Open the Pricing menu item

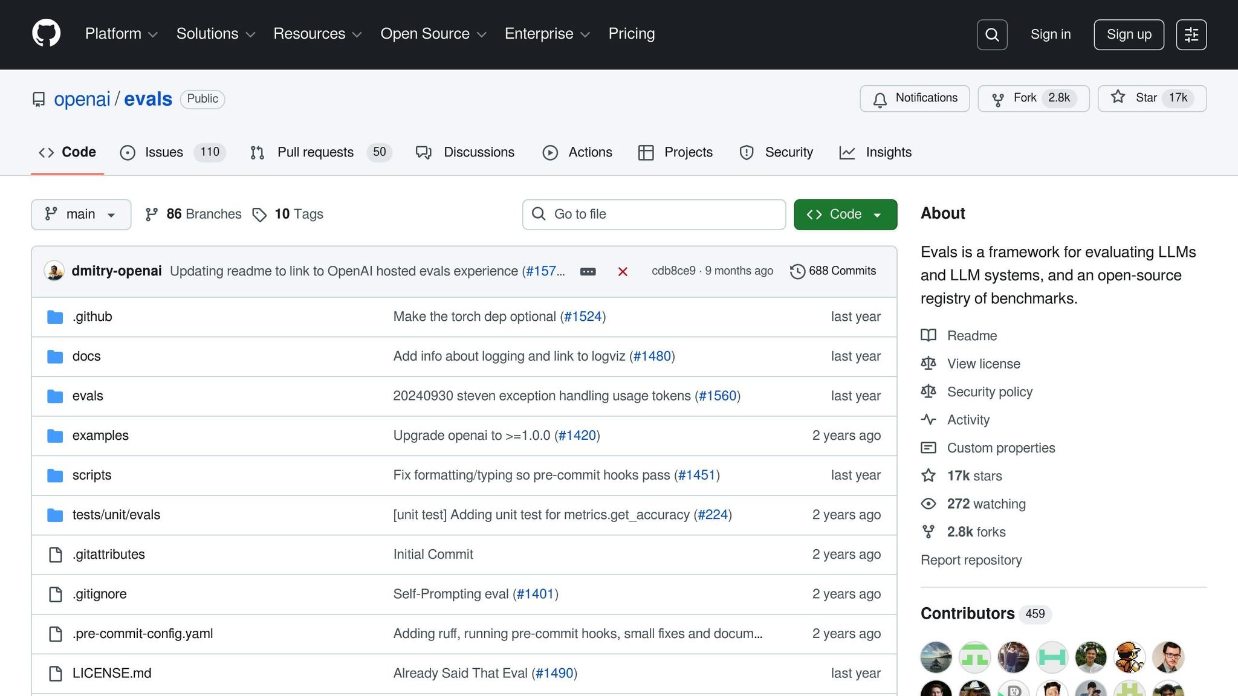(x=631, y=34)
